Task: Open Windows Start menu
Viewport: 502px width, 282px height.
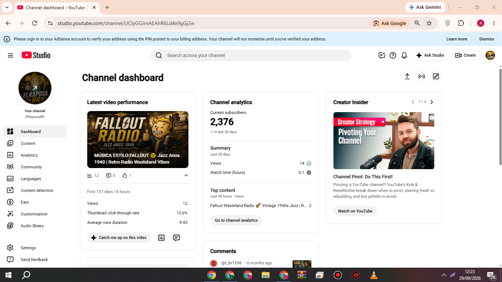Action: (8, 275)
